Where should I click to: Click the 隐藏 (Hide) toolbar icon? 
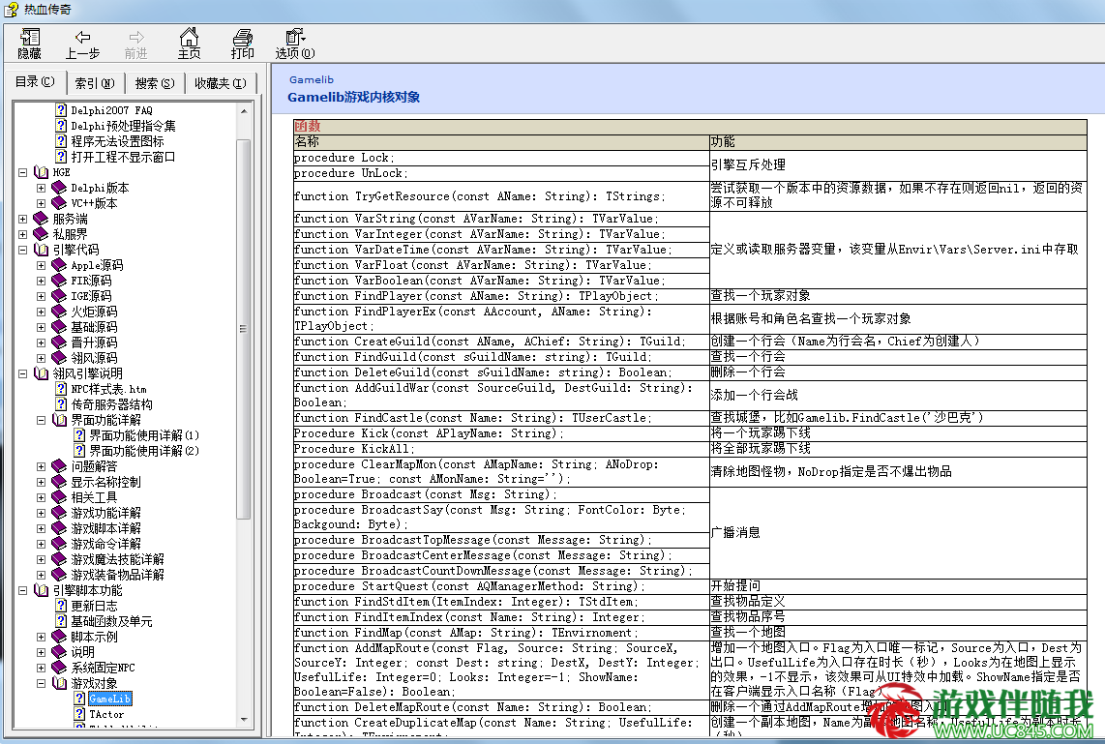click(30, 37)
